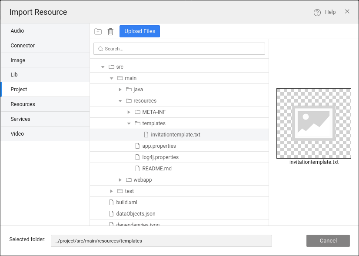Collapse the src folder arrow

103,67
